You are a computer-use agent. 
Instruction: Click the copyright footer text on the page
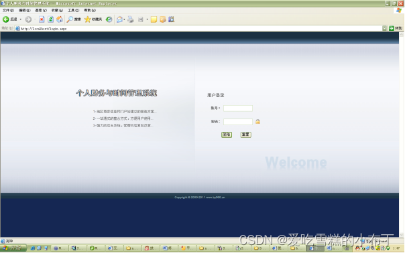coord(200,197)
